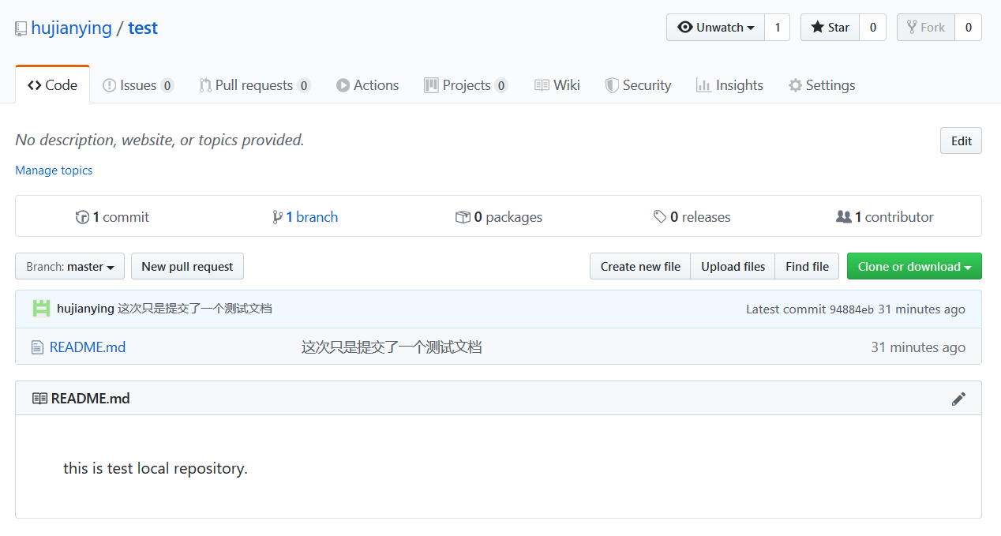
Task: Click the "31 minutes ago" time in README.md row
Action: [918, 347]
